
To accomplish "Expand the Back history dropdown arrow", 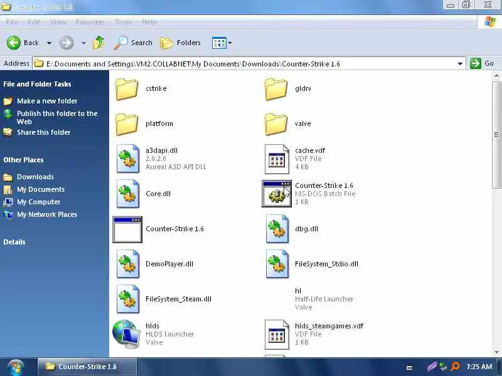I will [x=49, y=43].
